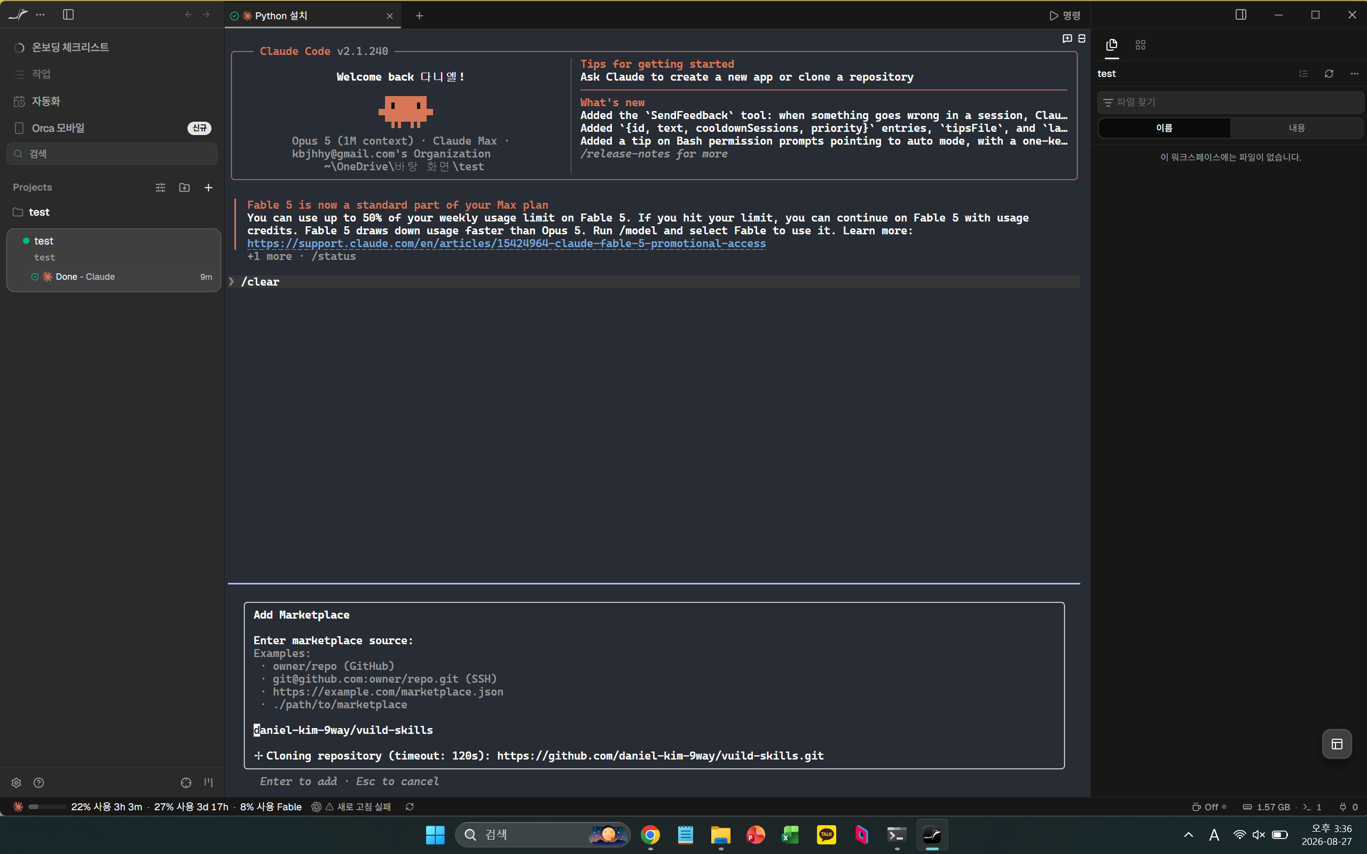Toggle the coffee cup Off indicator

pos(1209,807)
